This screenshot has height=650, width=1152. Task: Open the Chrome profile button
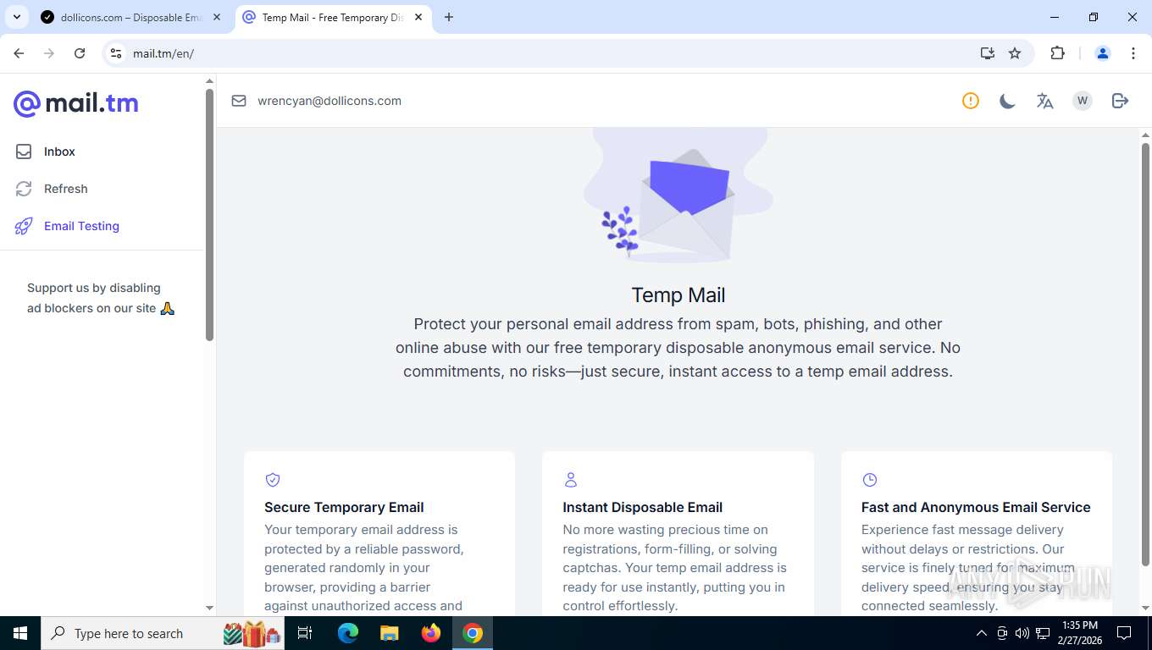coord(1103,53)
